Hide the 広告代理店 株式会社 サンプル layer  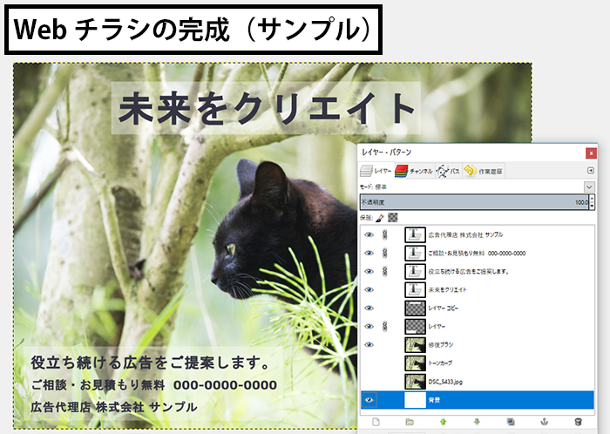pyautogui.click(x=369, y=235)
